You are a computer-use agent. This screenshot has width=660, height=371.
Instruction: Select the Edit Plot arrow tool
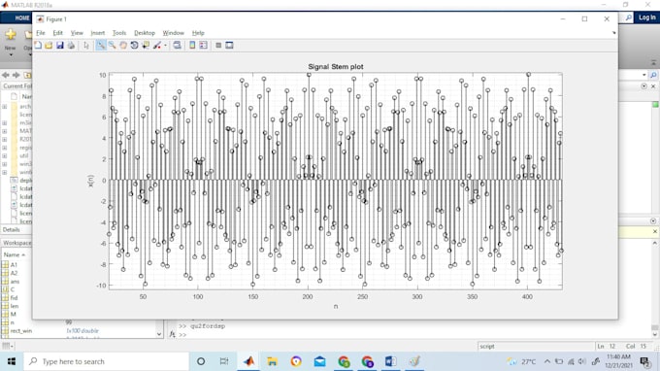(86, 45)
